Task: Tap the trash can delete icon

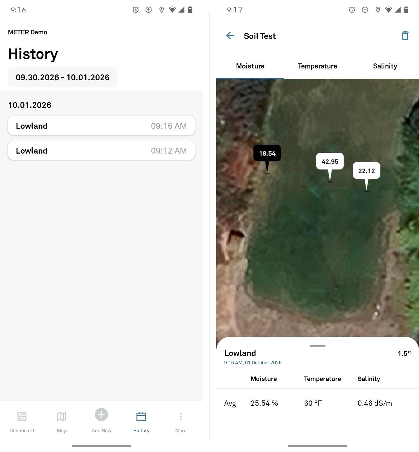Action: tap(405, 36)
